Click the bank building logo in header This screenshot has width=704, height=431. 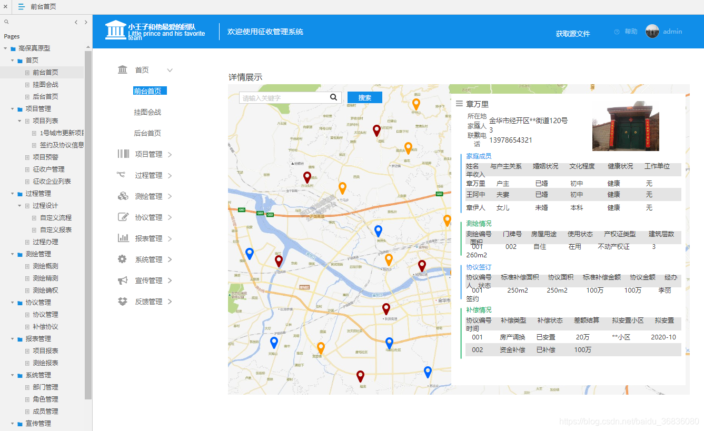click(115, 30)
